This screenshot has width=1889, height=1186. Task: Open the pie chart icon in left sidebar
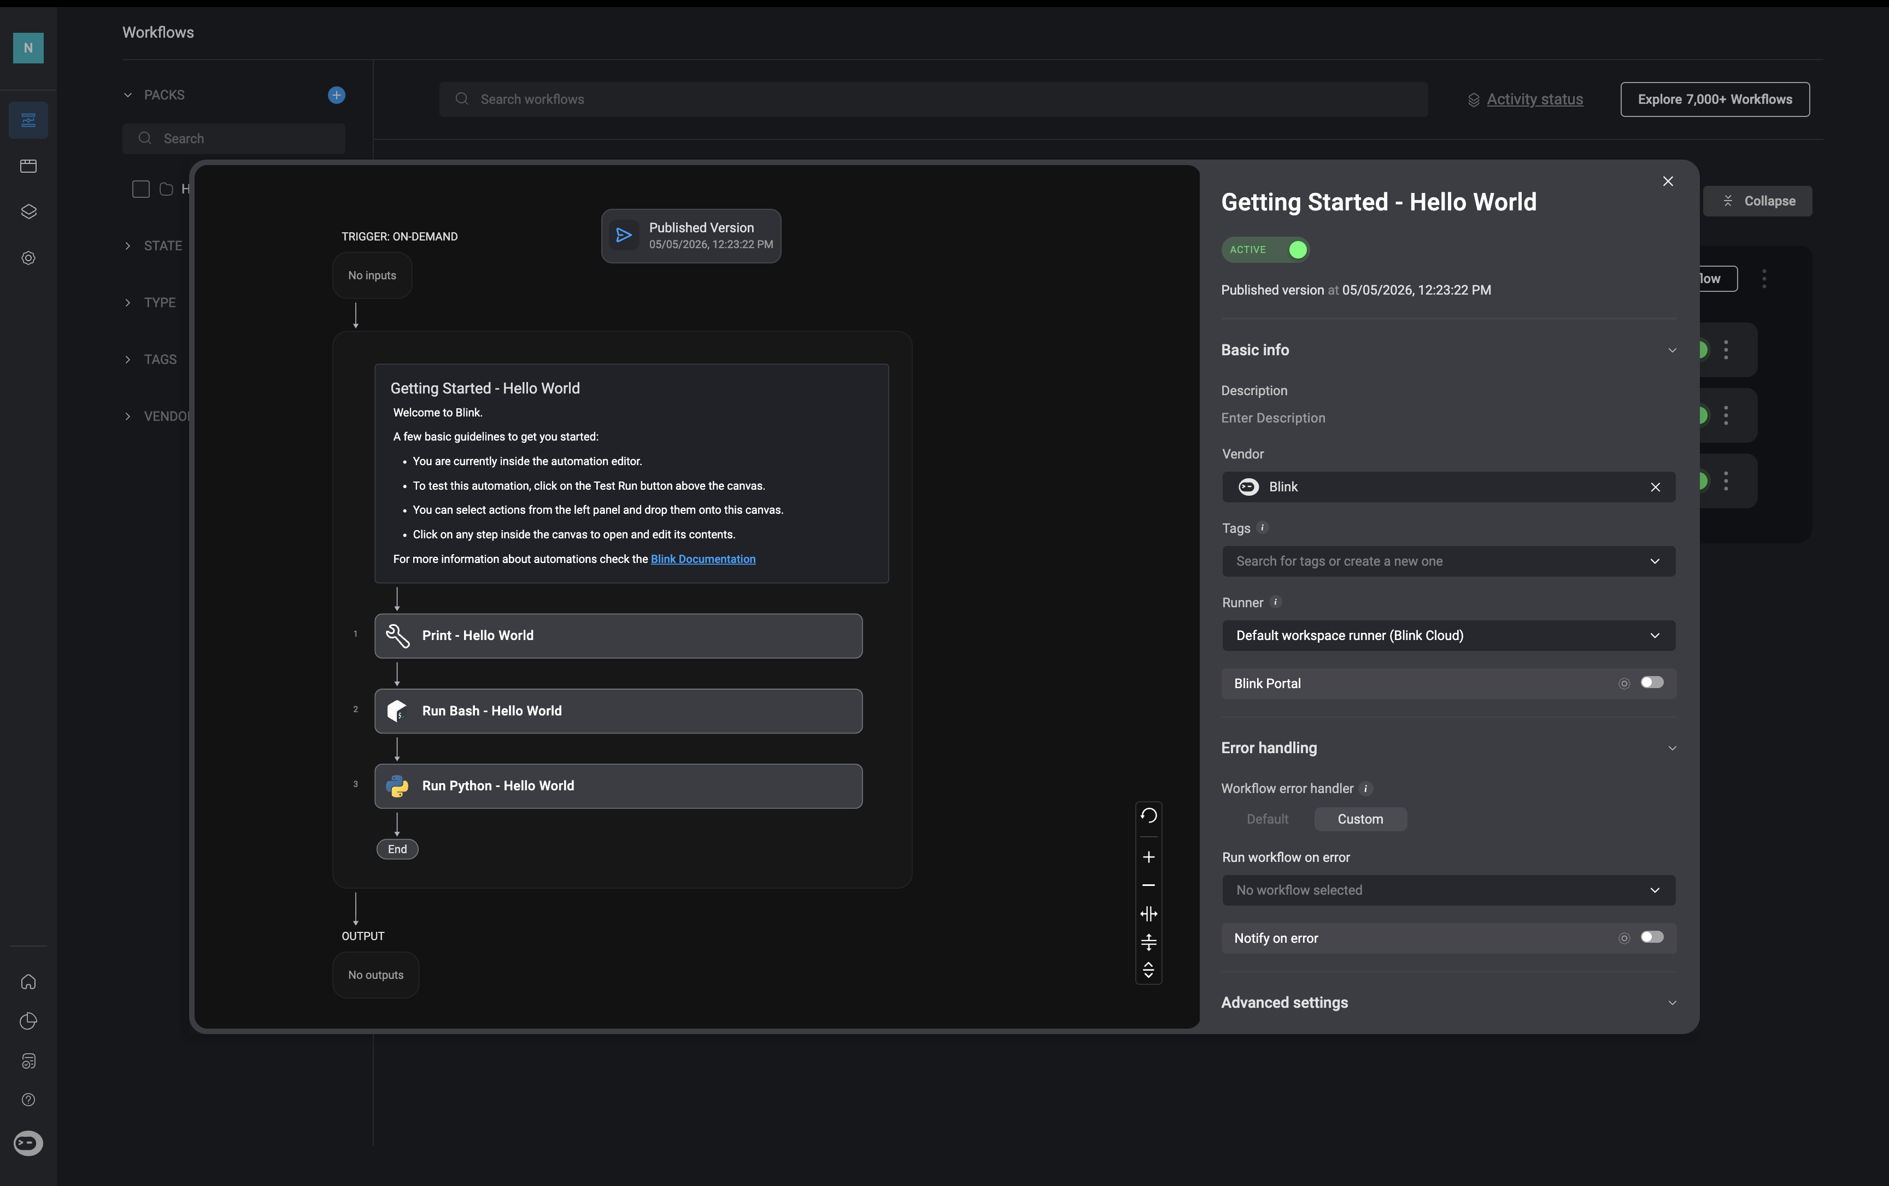[28, 1020]
